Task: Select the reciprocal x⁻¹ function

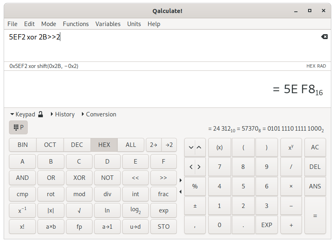Action: (x=22, y=210)
